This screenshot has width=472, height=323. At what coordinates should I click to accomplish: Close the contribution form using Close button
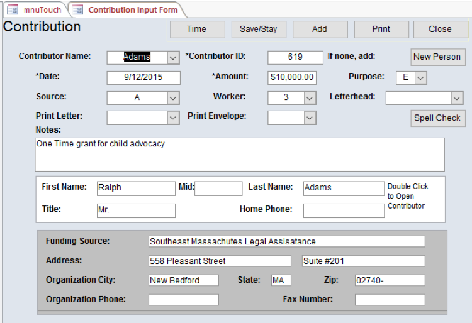click(440, 29)
